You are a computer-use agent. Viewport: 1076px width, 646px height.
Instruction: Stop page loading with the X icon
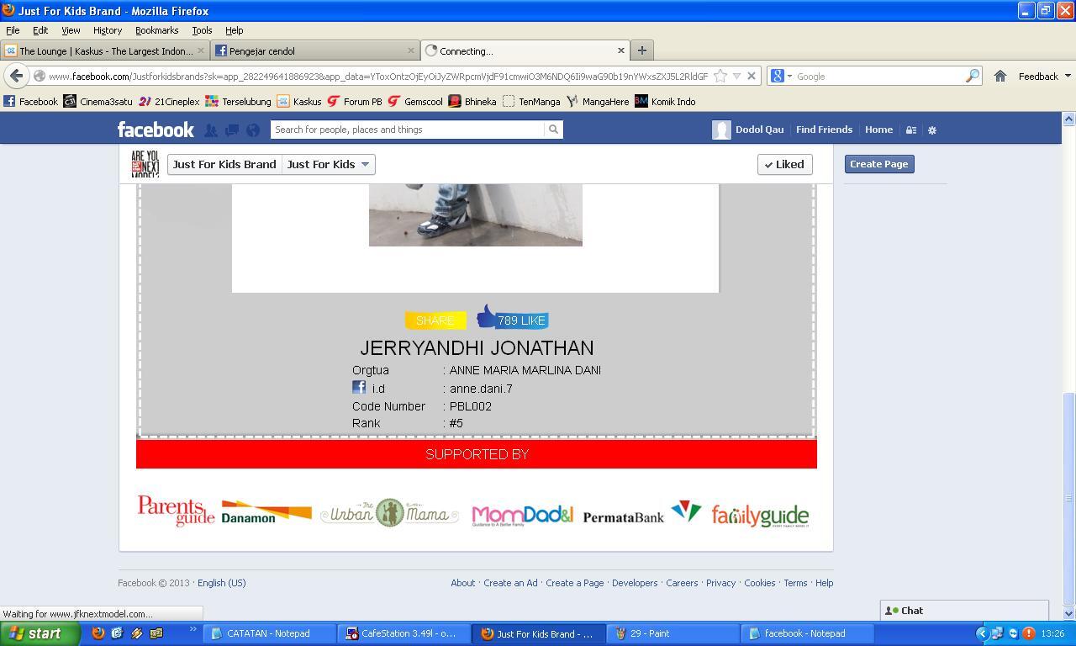pyautogui.click(x=752, y=76)
